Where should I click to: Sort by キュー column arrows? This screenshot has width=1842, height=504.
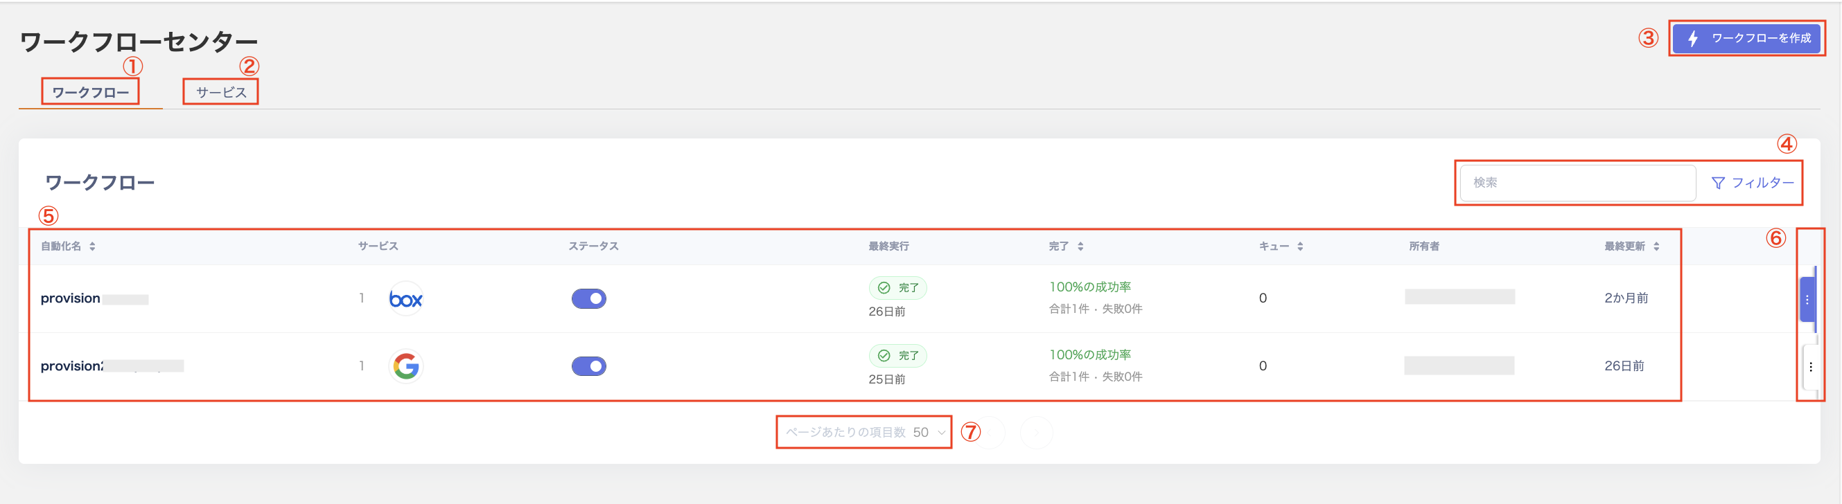click(x=1299, y=246)
